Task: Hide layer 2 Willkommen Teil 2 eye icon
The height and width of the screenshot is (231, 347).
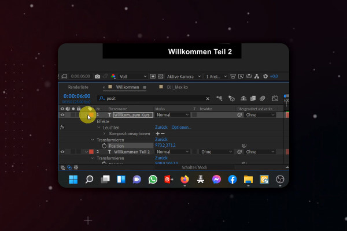Action: pos(62,152)
